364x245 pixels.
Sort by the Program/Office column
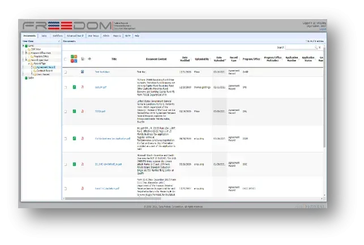pyautogui.click(x=251, y=59)
